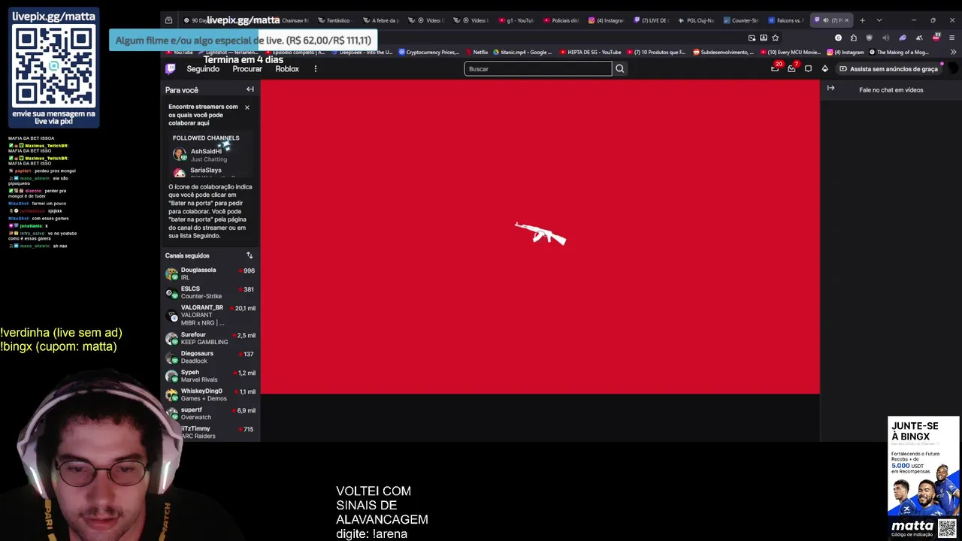Open the VALORANT_BR channel

point(210,315)
